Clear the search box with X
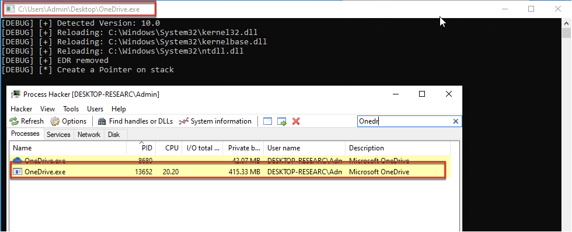The height and width of the screenshot is (232, 572). point(456,121)
